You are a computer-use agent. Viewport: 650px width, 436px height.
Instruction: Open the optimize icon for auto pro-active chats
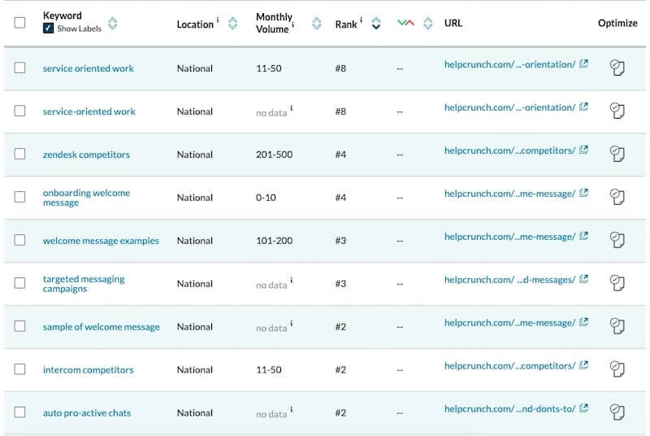click(x=617, y=412)
